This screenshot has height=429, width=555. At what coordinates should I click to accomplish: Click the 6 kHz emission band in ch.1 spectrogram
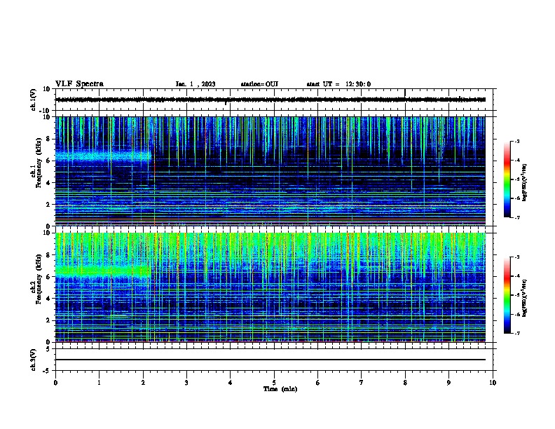coord(103,156)
